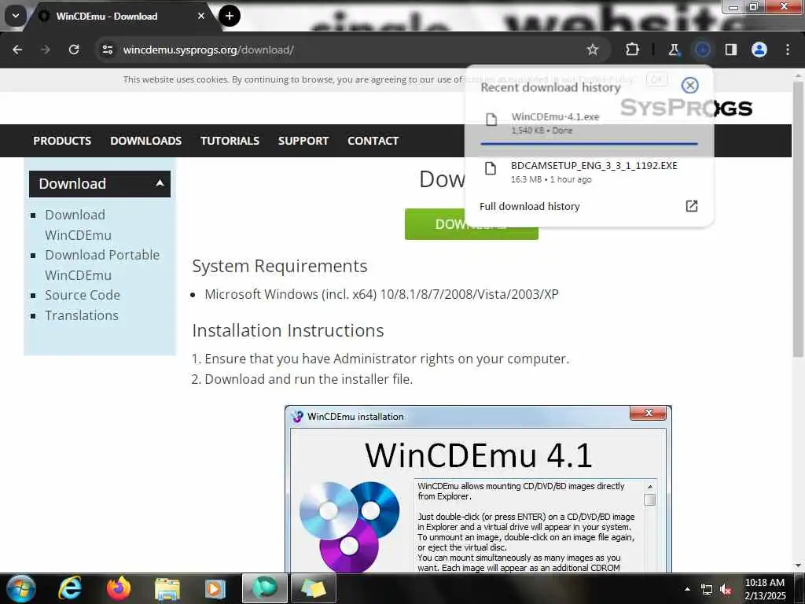Image resolution: width=805 pixels, height=604 pixels.
Task: Click the active teal browser taskbar icon
Action: 265,588
